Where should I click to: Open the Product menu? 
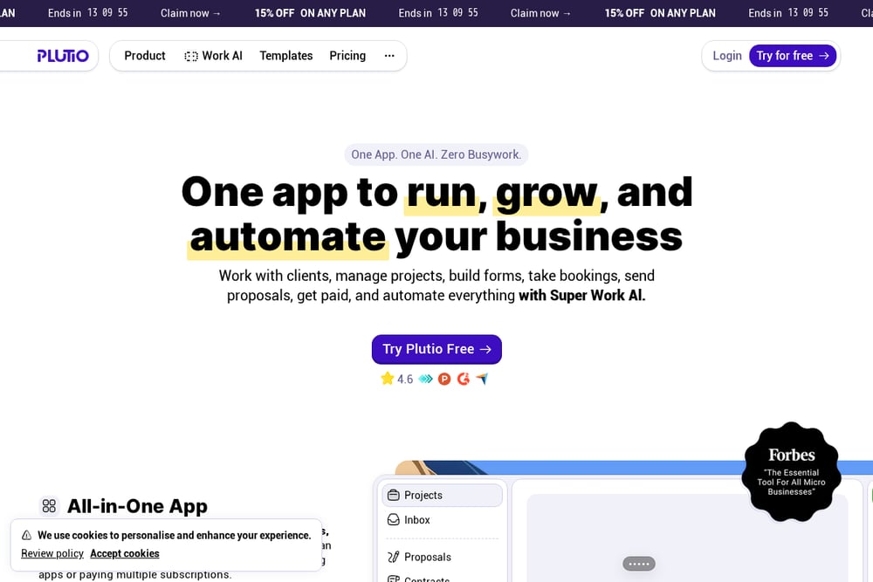pyautogui.click(x=145, y=56)
